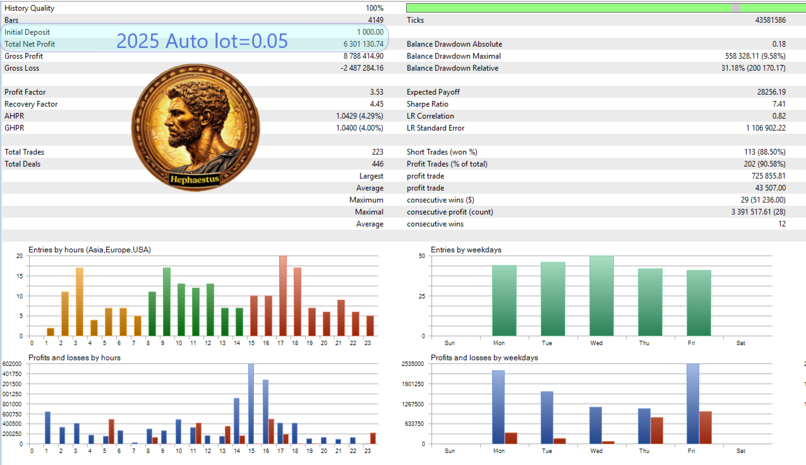Click the Mon bar in Entries by weekdays
Screen dimensions: 806x465
click(x=504, y=300)
